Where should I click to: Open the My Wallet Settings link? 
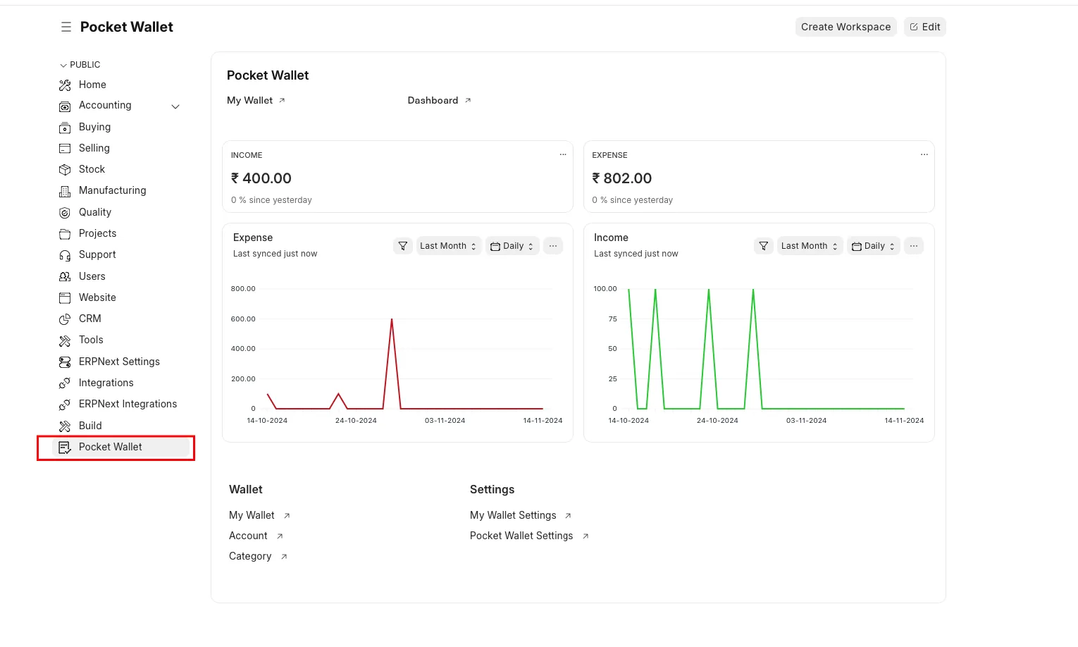[521, 516]
